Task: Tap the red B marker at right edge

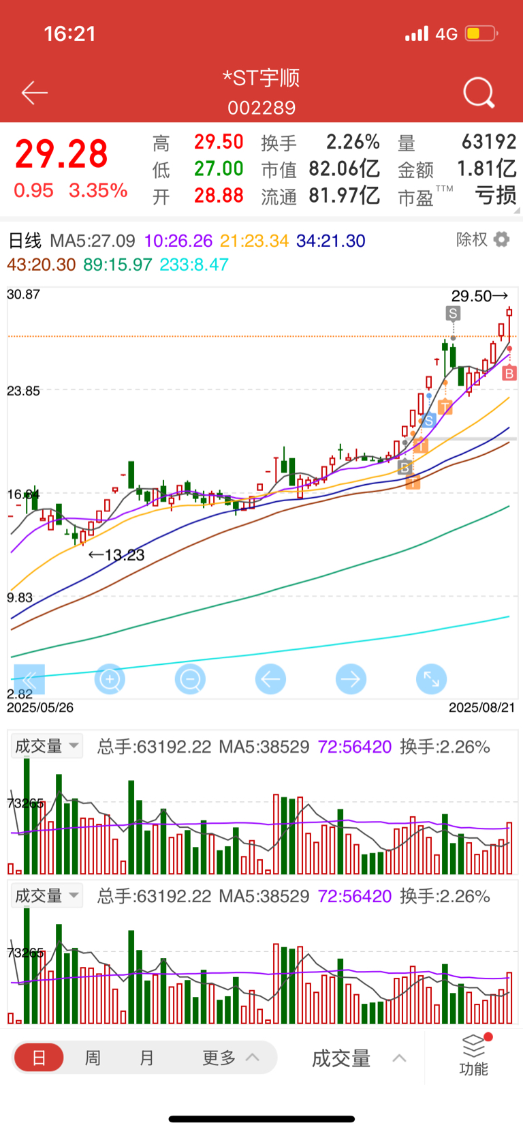Action: (509, 373)
